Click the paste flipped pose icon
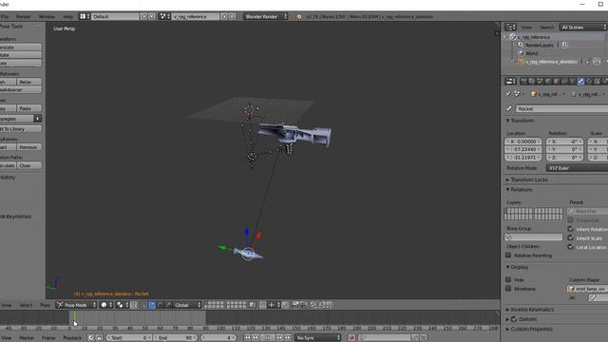Image resolution: width=608 pixels, height=342 pixels. (329, 305)
